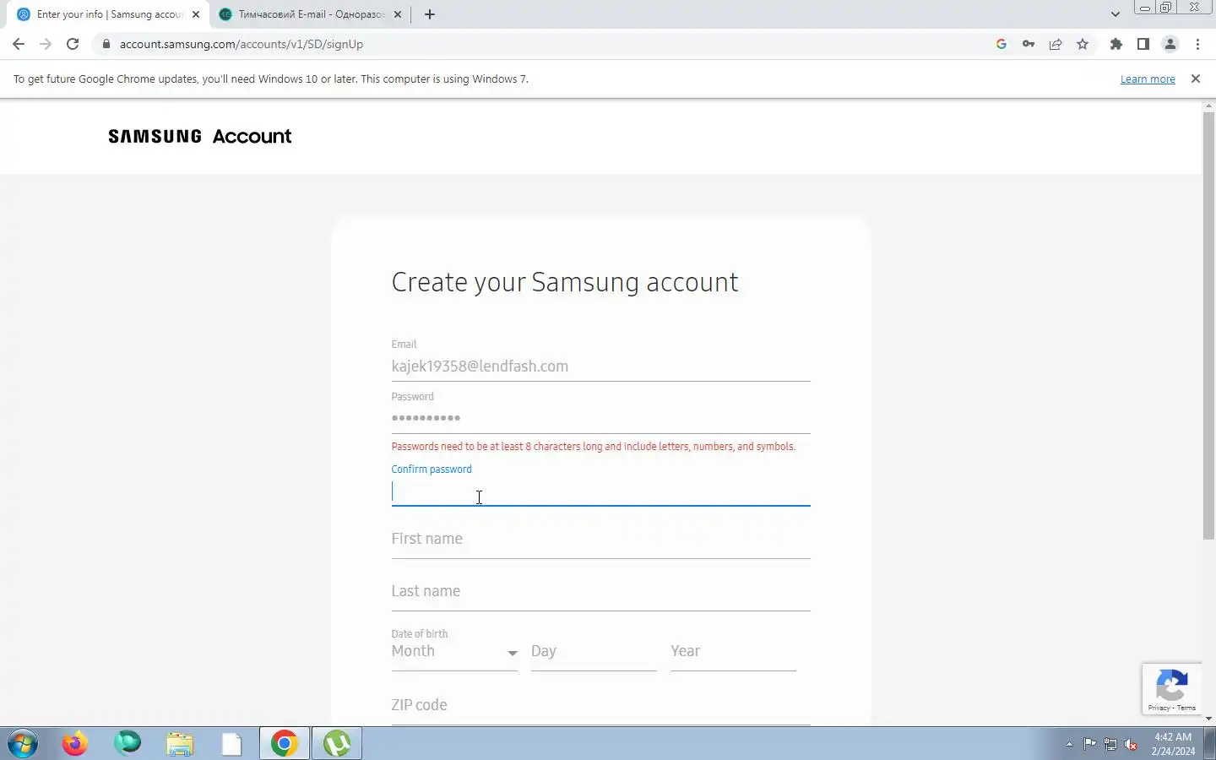The height and width of the screenshot is (760, 1216).
Task: Launch Firefox from the taskbar
Action: (75, 744)
